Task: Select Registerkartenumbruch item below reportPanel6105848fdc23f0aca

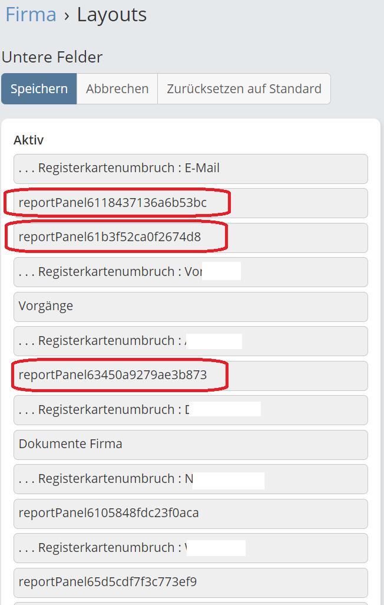Action: [190, 548]
